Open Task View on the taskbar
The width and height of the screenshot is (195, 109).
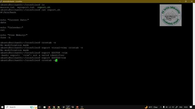tap(40, 107)
